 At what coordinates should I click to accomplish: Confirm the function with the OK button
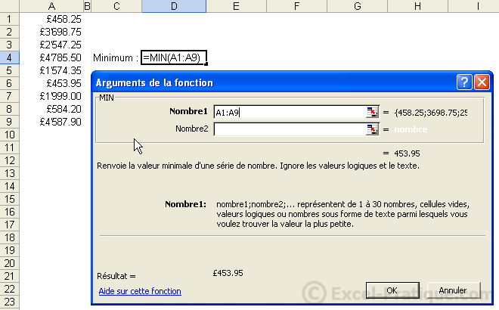point(392,290)
